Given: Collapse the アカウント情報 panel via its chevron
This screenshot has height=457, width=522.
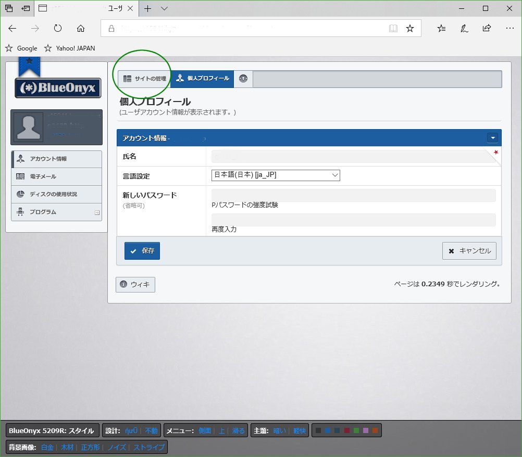Looking at the screenshot, I should (x=492, y=137).
